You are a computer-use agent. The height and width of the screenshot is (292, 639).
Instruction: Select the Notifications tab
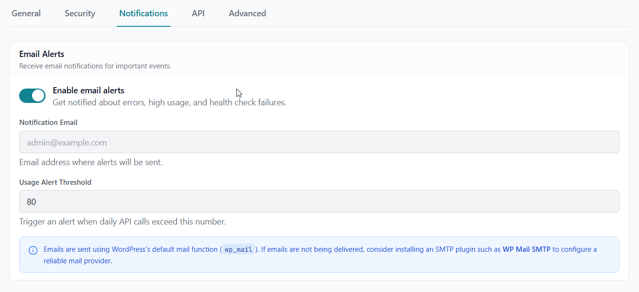(x=144, y=13)
